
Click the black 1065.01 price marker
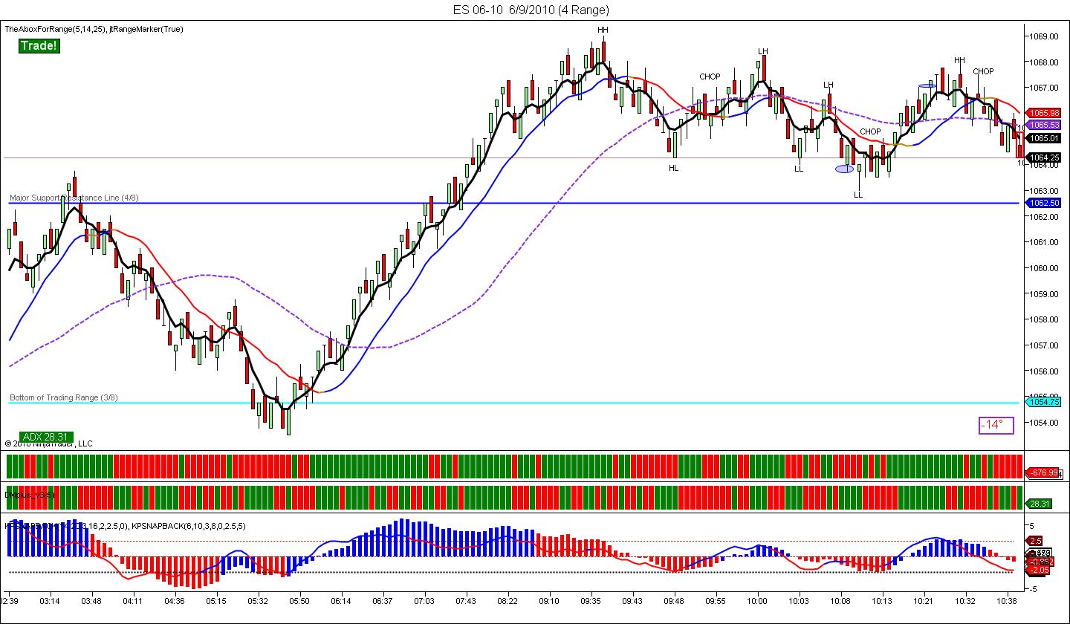point(1043,137)
